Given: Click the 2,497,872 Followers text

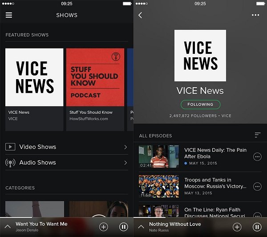Looking at the screenshot, I should click(x=193, y=116).
